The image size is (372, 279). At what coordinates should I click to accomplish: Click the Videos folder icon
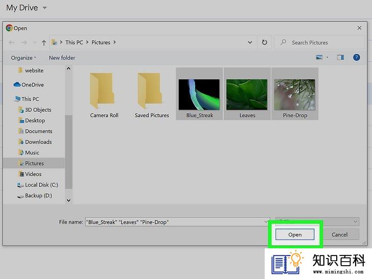point(21,174)
